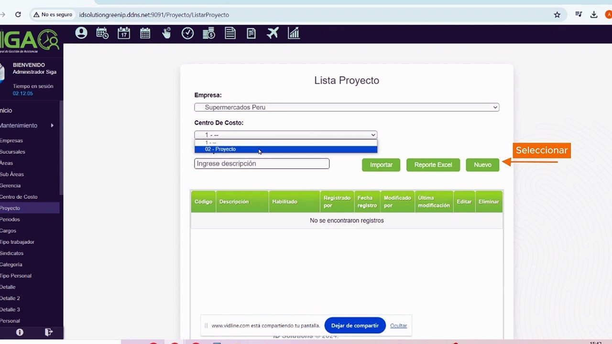
Task: Open Tipo Personal in sidebar
Action: tap(16, 276)
